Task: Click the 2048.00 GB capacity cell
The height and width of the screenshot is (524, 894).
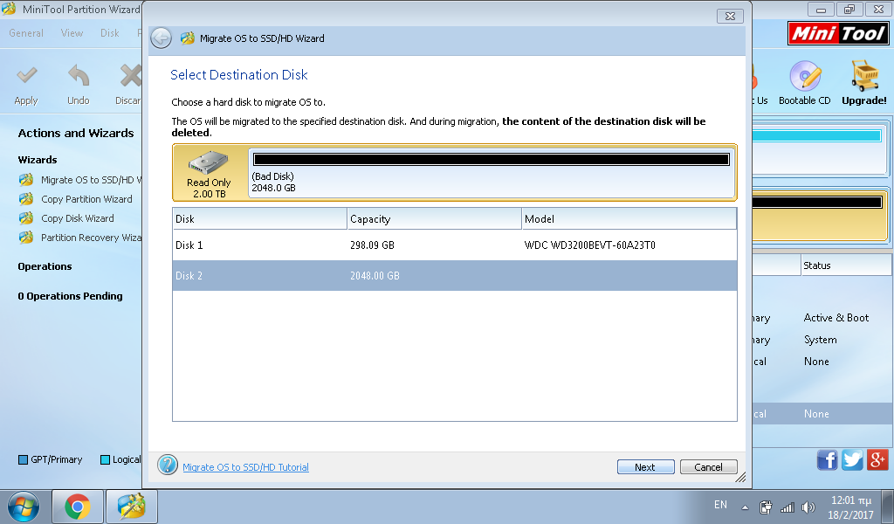Action: coord(375,275)
